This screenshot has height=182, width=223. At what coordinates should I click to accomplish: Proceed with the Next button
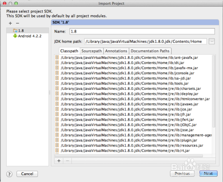[208, 174]
